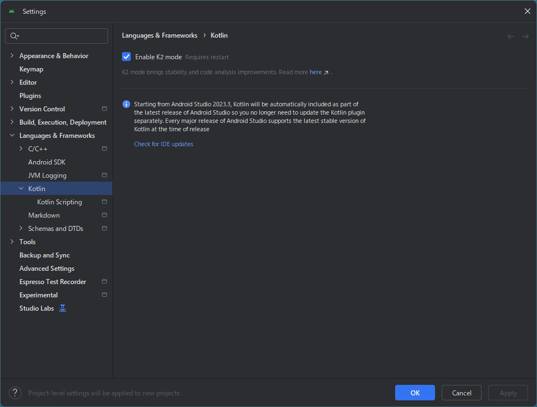Image resolution: width=537 pixels, height=407 pixels.
Task: Collapse the Languages & Frameworks node
Action: (12, 135)
